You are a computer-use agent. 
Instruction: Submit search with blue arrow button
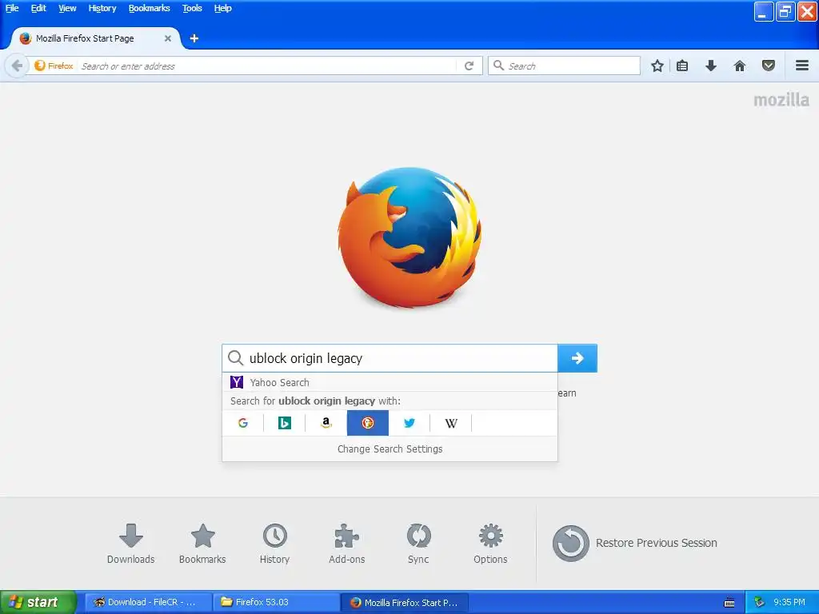[x=577, y=358]
